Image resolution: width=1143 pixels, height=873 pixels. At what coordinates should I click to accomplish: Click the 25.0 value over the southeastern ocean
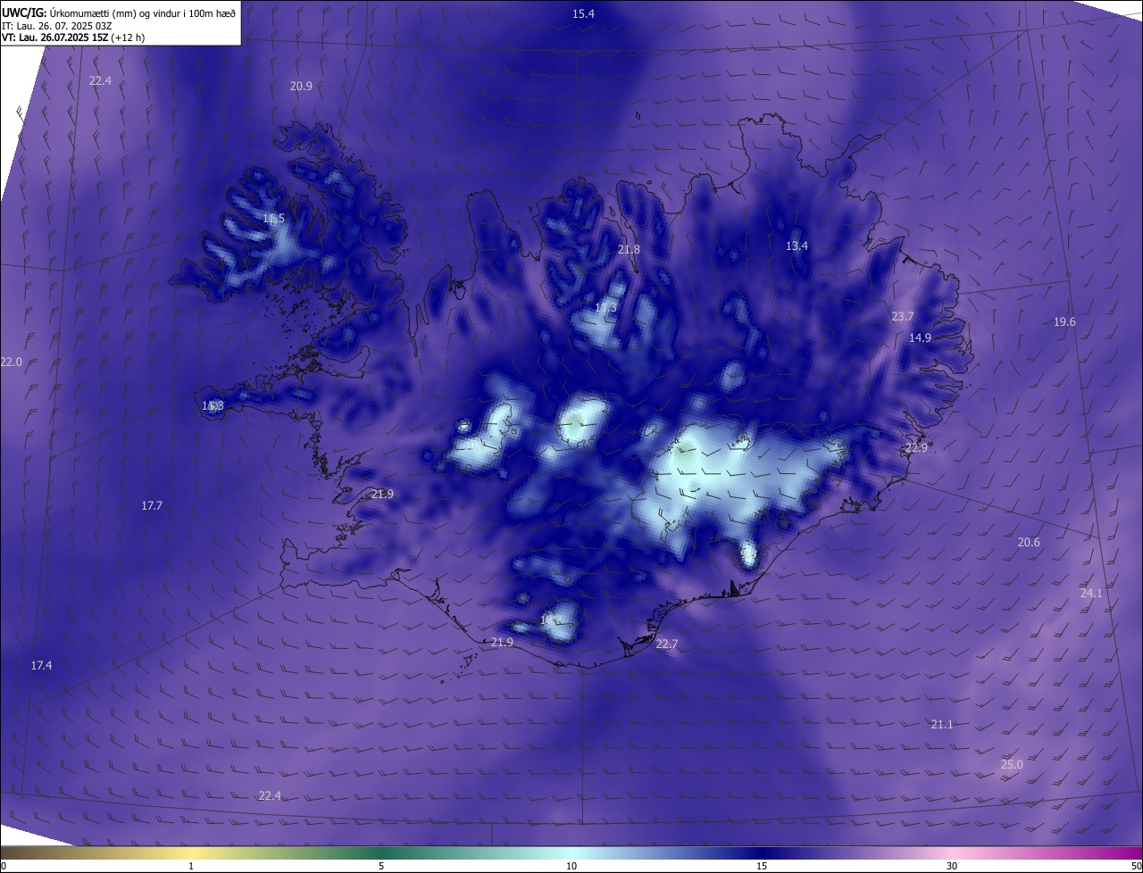point(1012,765)
